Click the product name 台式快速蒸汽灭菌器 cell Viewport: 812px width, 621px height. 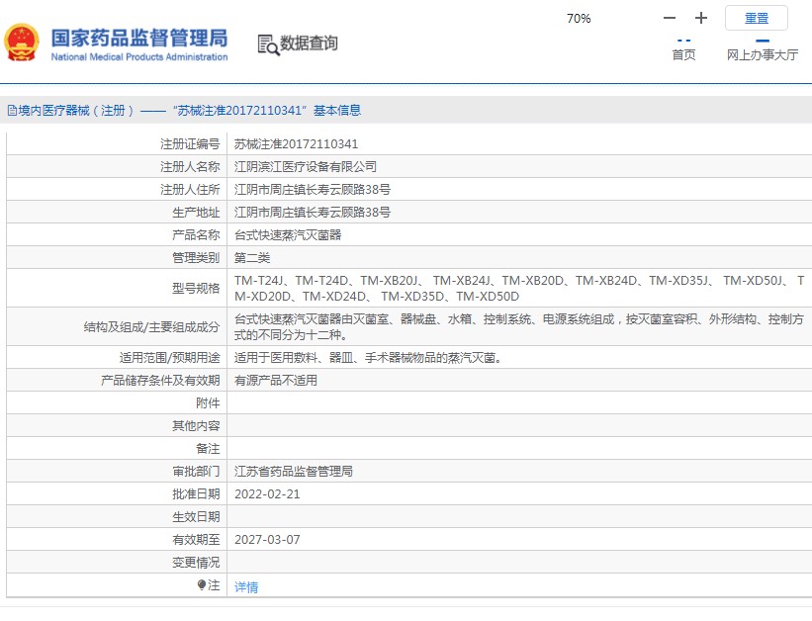click(x=287, y=235)
